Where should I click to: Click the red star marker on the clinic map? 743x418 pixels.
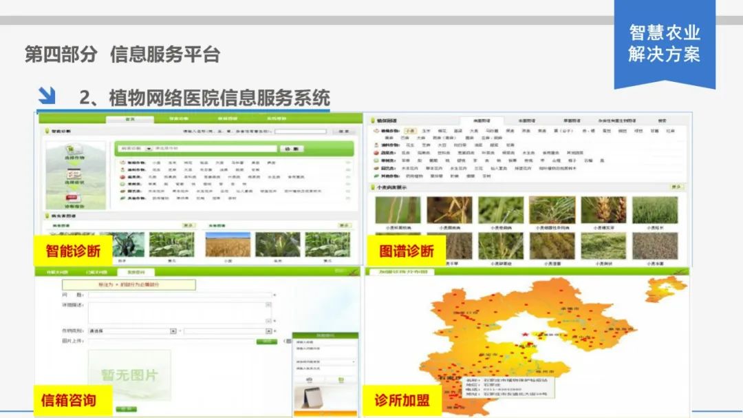click(x=525, y=335)
